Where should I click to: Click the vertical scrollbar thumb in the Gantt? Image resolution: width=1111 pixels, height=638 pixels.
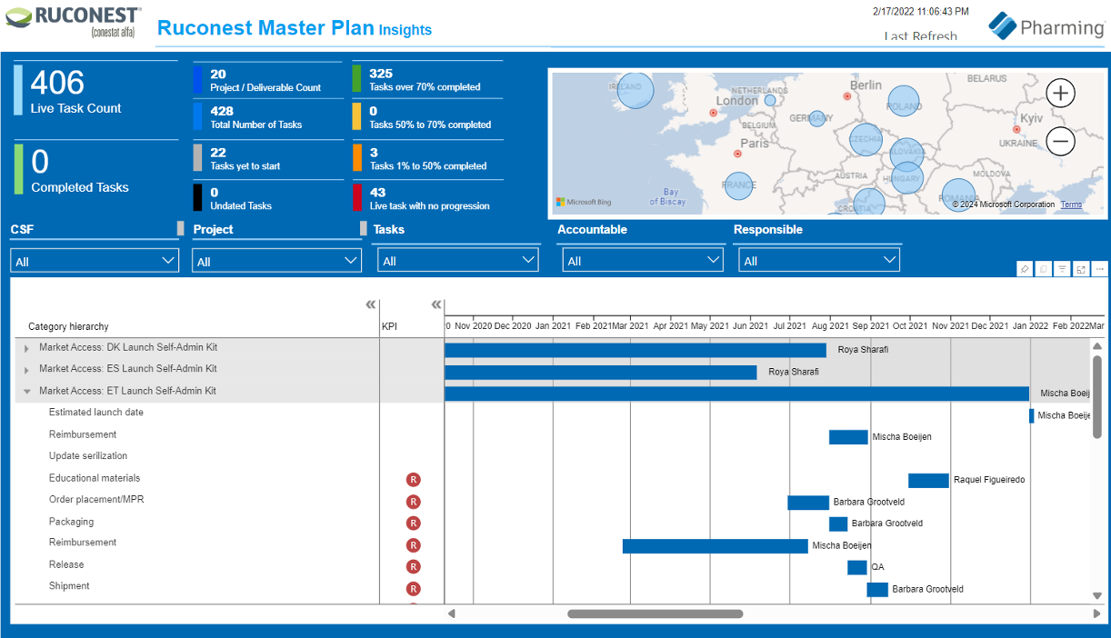coord(1096,399)
